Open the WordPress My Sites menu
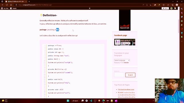The width and height of the screenshot is (184, 103). click(x=5, y=8)
